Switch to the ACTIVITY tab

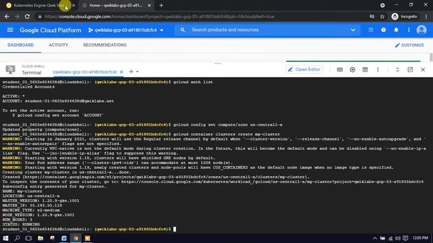59,45
